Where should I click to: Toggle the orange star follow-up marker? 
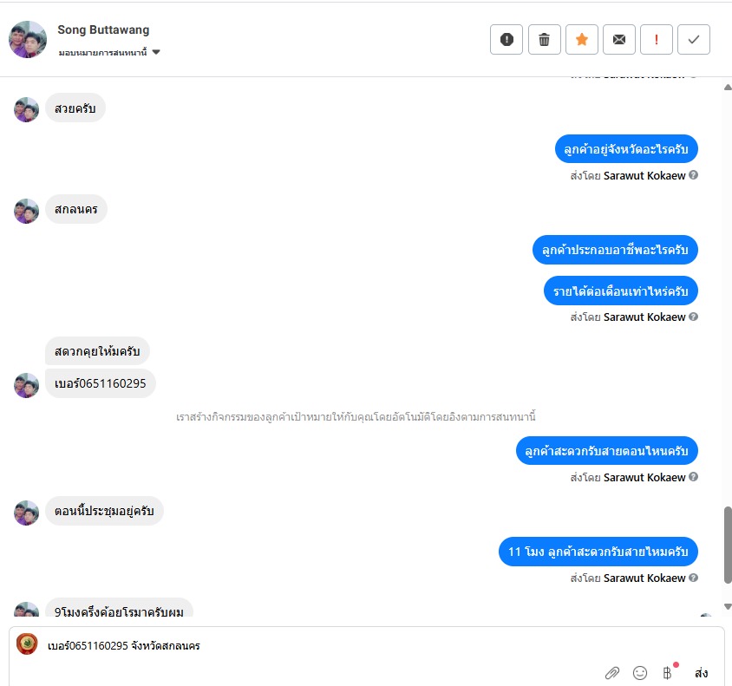[x=582, y=40]
